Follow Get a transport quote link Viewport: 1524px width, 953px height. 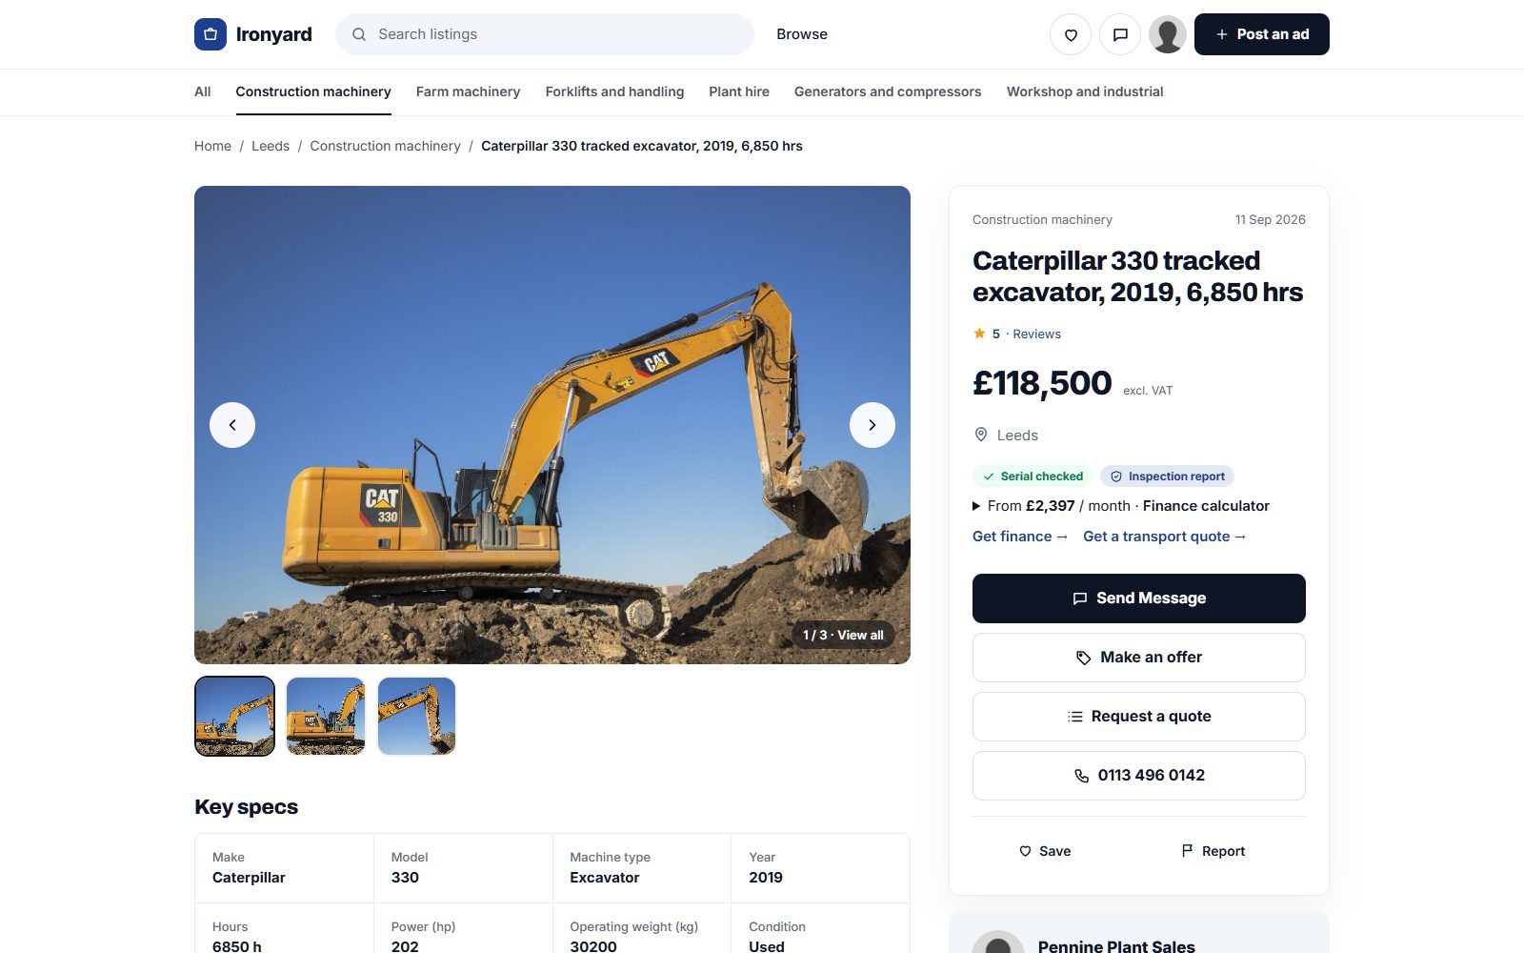pyautogui.click(x=1165, y=537)
